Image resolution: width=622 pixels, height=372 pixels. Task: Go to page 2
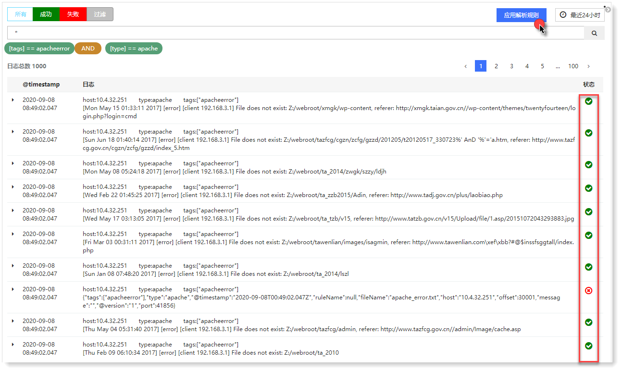(x=496, y=66)
